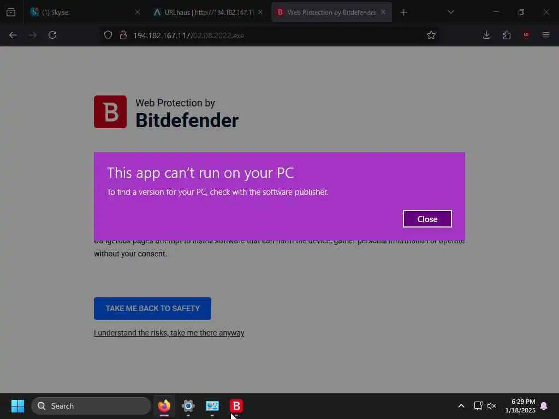The height and width of the screenshot is (419, 559).
Task: Go back to previous page
Action: click(x=13, y=35)
